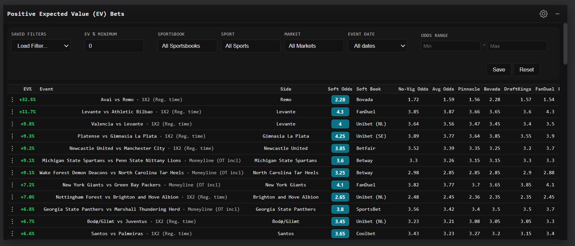
Task: Open the three-dot menu for Santos vs Palmeiras
Action: 12,233
